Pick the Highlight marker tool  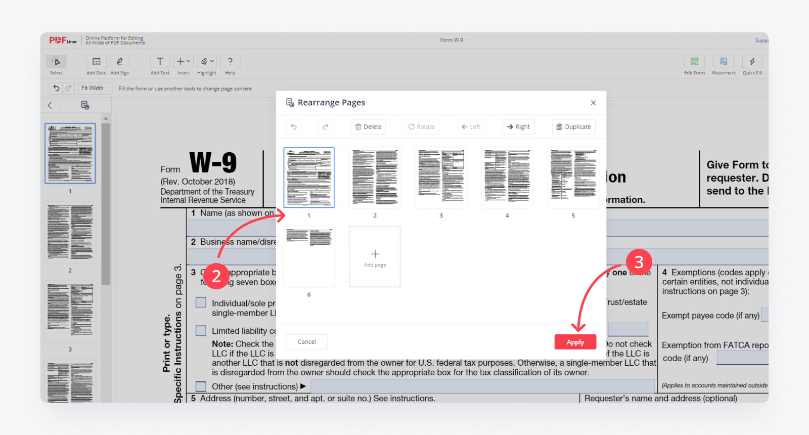tap(204, 61)
